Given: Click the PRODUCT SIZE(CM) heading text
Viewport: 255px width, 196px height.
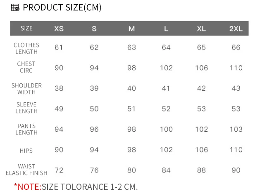Looking at the screenshot, I should tap(62, 7).
